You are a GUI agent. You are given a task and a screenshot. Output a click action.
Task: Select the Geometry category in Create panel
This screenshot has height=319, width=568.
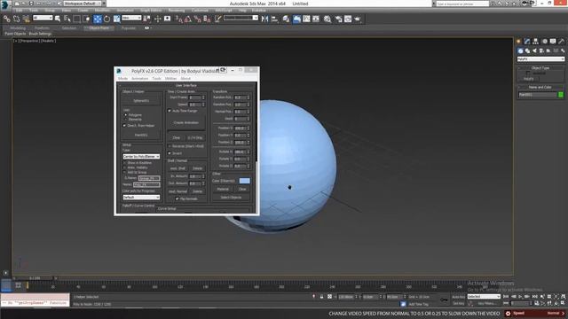pos(521,51)
